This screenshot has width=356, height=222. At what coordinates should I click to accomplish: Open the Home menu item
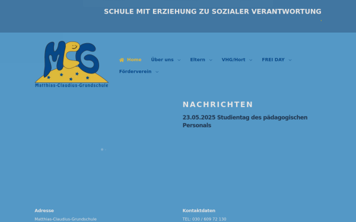tap(134, 60)
